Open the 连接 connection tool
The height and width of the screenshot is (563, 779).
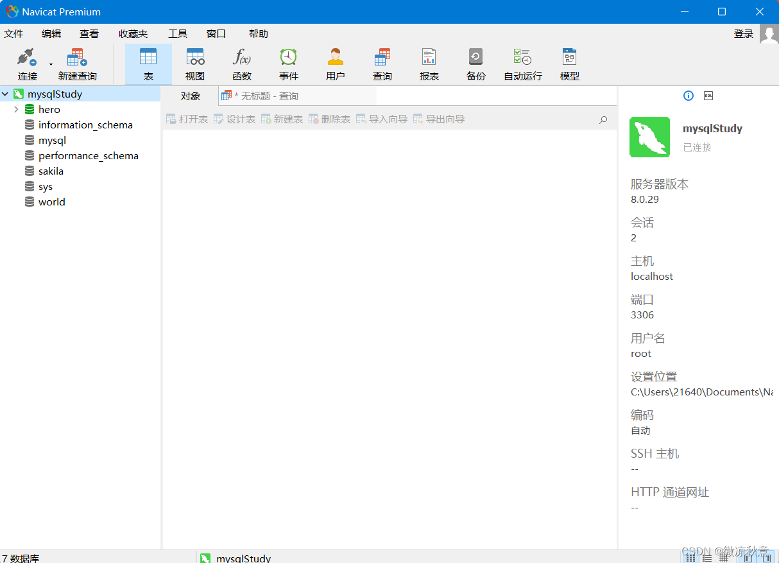tap(27, 64)
